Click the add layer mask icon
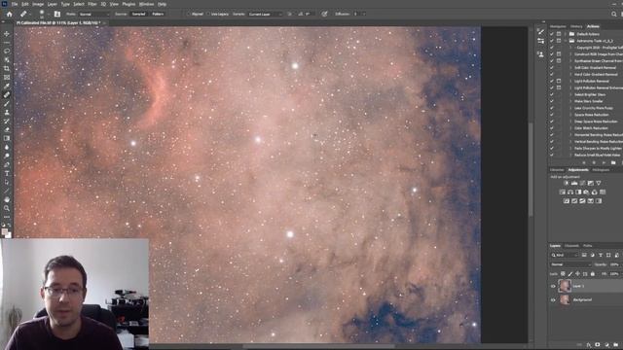Screen dimensions: 623x350 598,345
